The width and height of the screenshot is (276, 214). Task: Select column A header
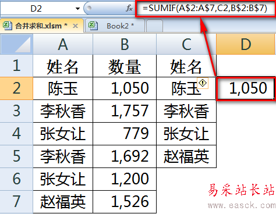click(x=63, y=44)
